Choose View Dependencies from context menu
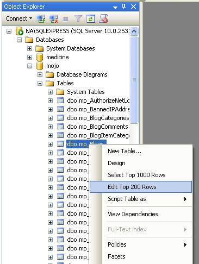 141,214
